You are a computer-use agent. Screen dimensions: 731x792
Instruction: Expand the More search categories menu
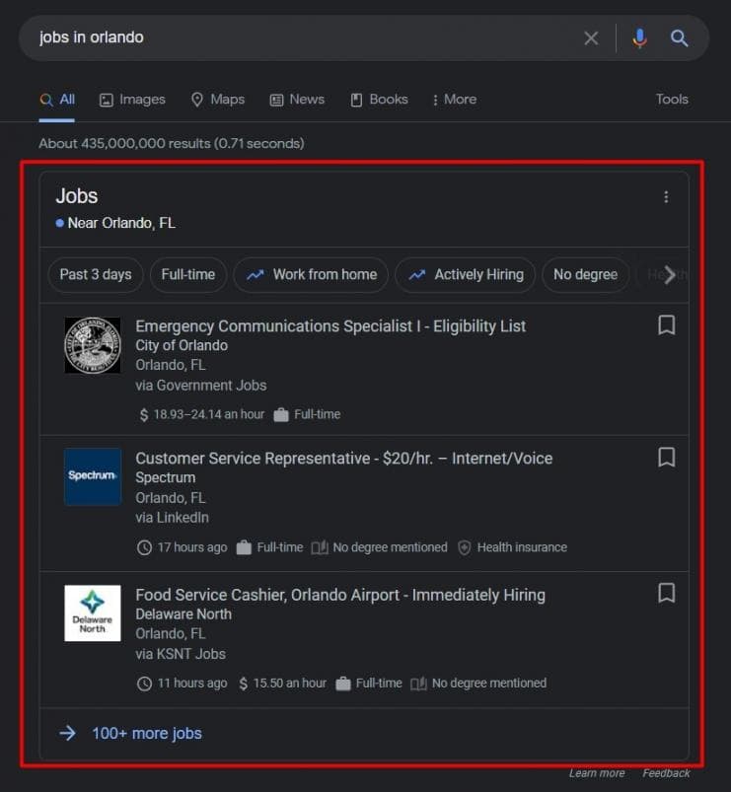pyautogui.click(x=454, y=100)
